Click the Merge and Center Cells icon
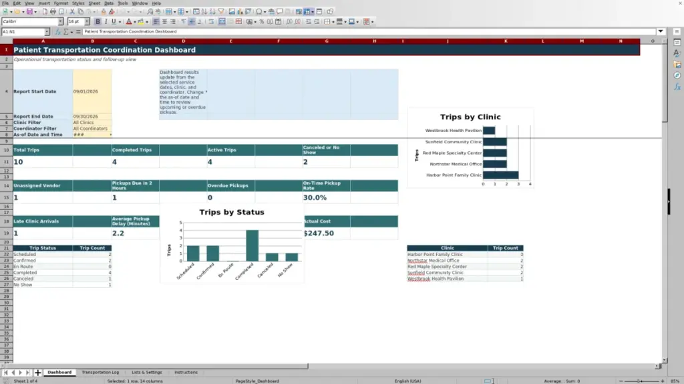 coord(222,21)
